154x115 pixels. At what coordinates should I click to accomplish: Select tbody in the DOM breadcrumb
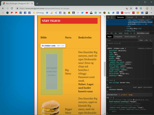(126, 33)
